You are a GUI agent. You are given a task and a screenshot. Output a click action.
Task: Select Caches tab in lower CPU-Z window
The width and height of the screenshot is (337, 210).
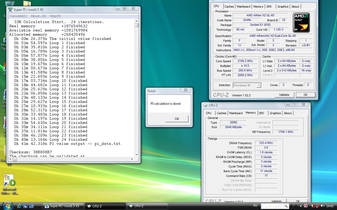pyautogui.click(x=221, y=113)
